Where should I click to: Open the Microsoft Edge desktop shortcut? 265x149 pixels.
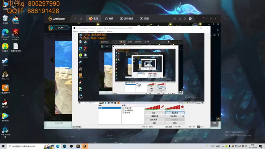pyautogui.click(x=5, y=35)
